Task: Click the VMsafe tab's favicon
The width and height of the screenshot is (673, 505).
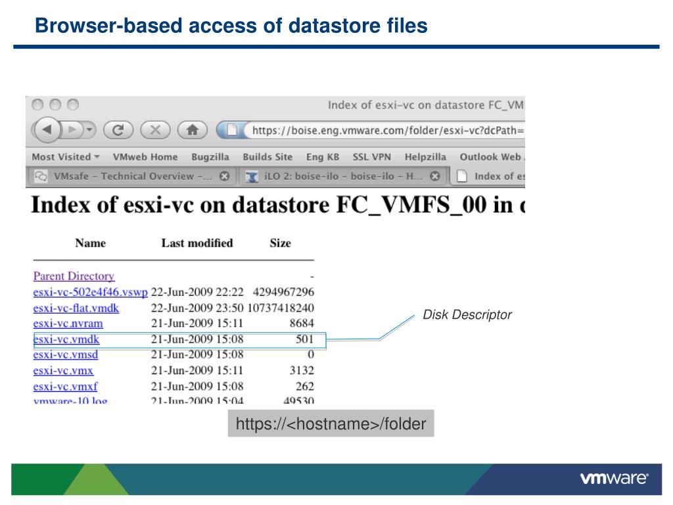Action: [x=41, y=176]
